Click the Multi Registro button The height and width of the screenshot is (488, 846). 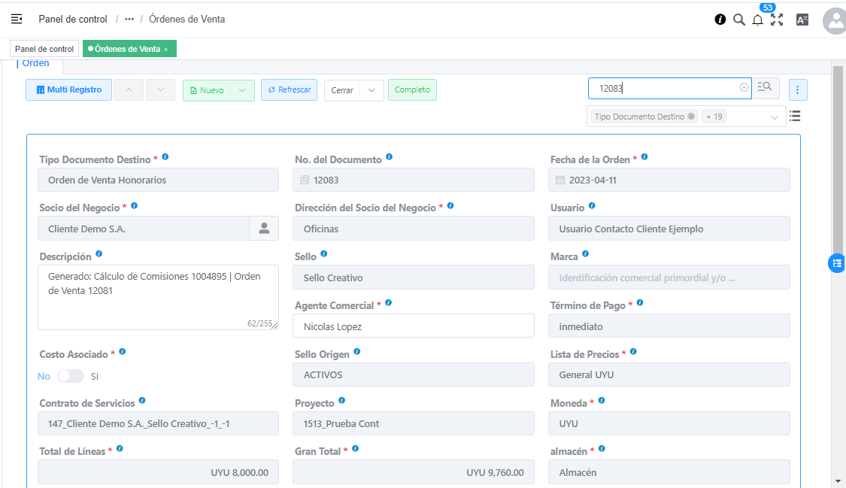(69, 90)
